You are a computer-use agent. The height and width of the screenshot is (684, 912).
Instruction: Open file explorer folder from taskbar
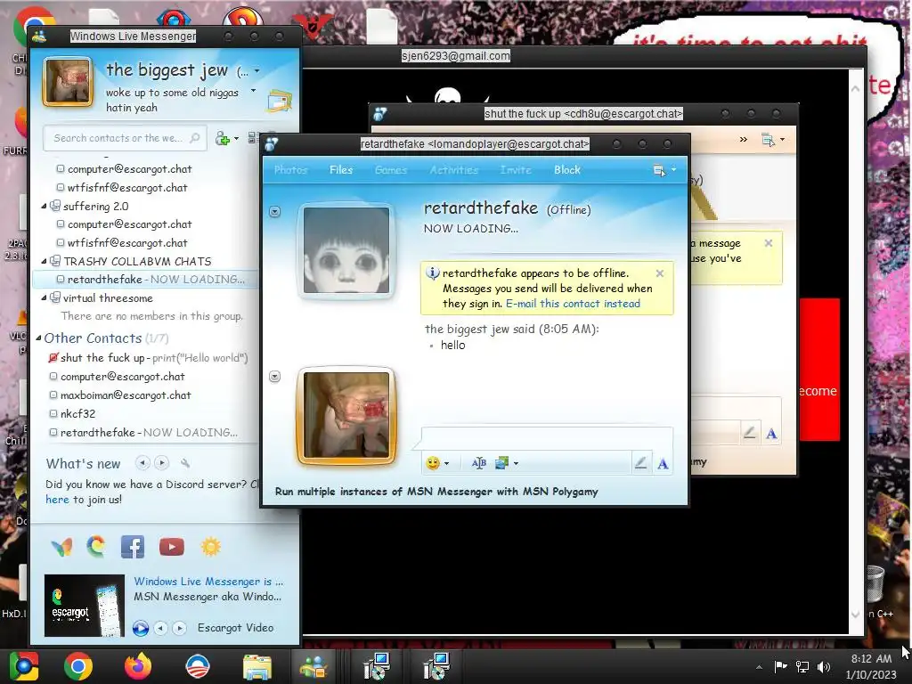(256, 667)
